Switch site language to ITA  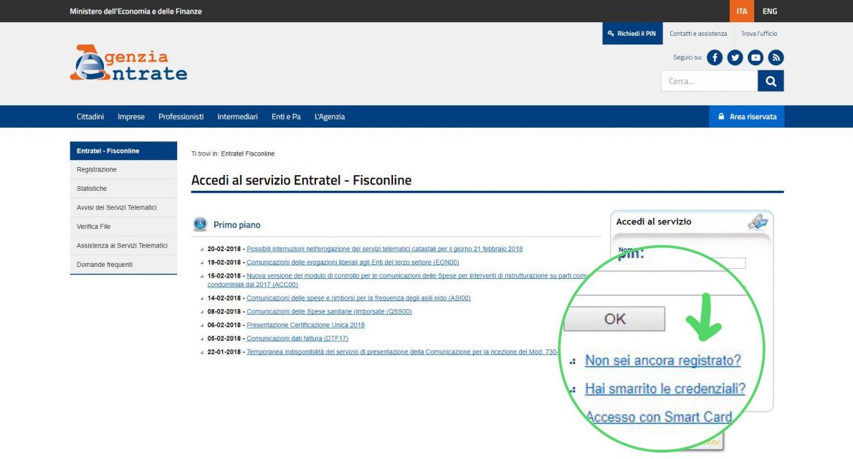(x=741, y=11)
